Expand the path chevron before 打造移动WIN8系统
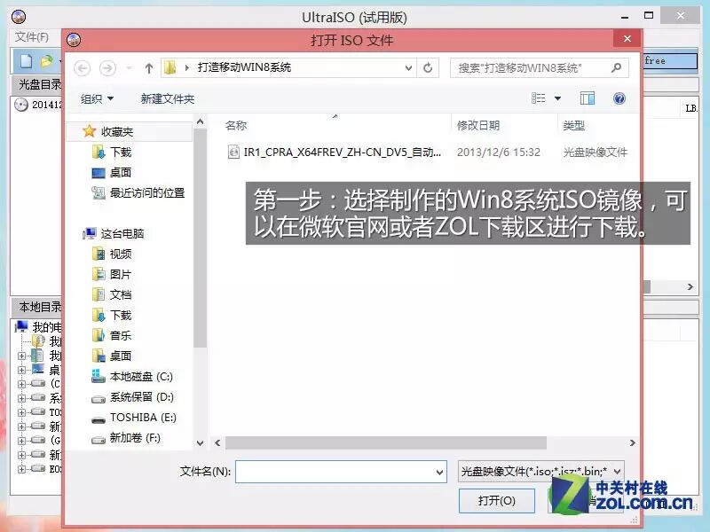 click(186, 68)
